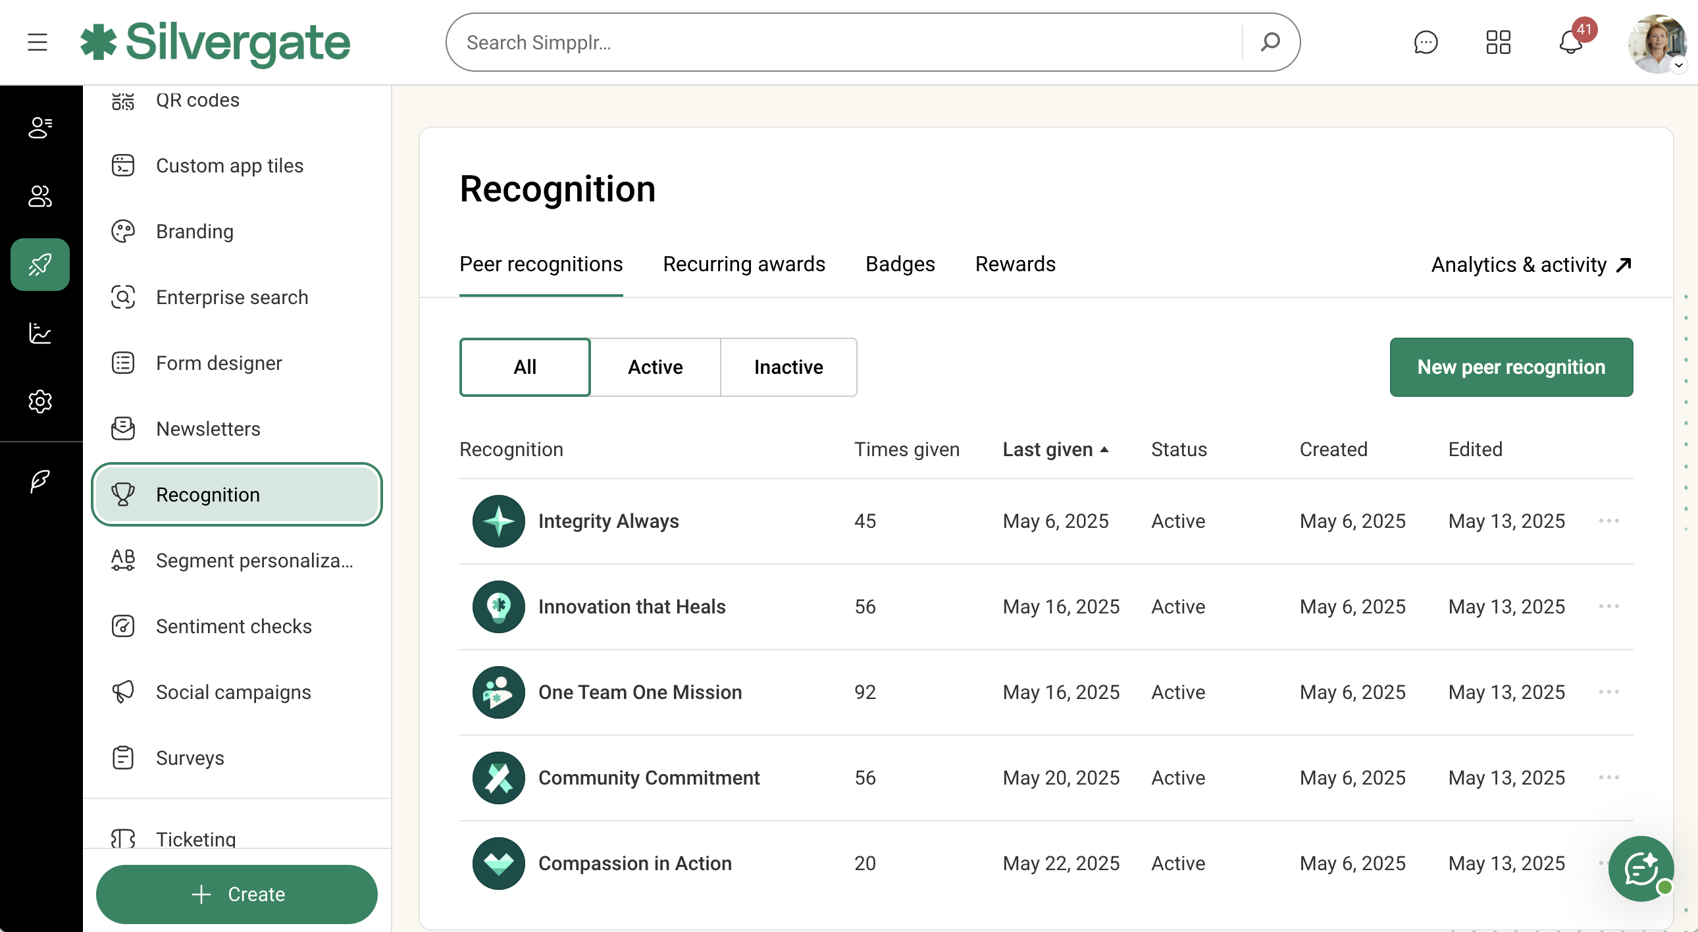Viewport: 1698px width, 932px height.
Task: Open the Analytics & activity link
Action: (x=1531, y=265)
